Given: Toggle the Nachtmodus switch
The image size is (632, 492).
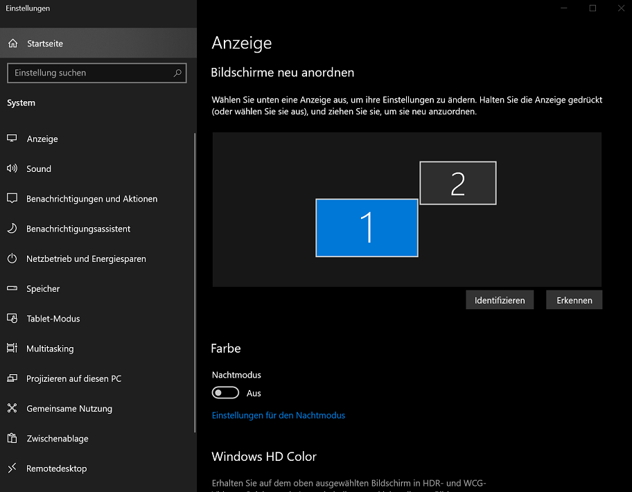Looking at the screenshot, I should (x=225, y=392).
